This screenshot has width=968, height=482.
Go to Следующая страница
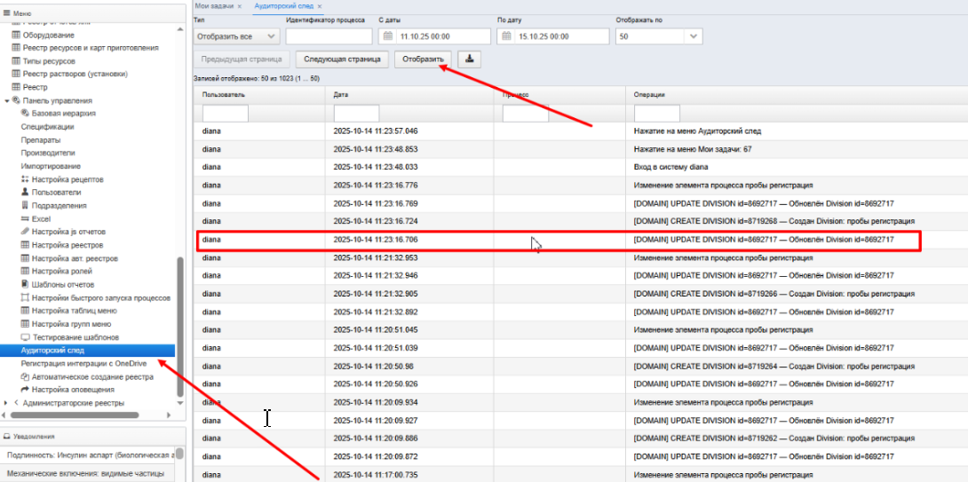tap(342, 59)
